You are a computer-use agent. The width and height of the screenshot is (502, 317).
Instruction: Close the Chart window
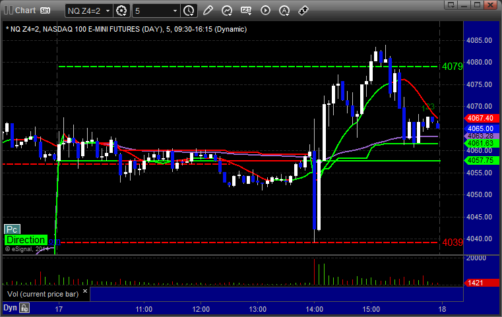point(490,5)
